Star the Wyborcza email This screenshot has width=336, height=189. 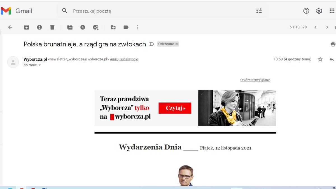(320, 59)
